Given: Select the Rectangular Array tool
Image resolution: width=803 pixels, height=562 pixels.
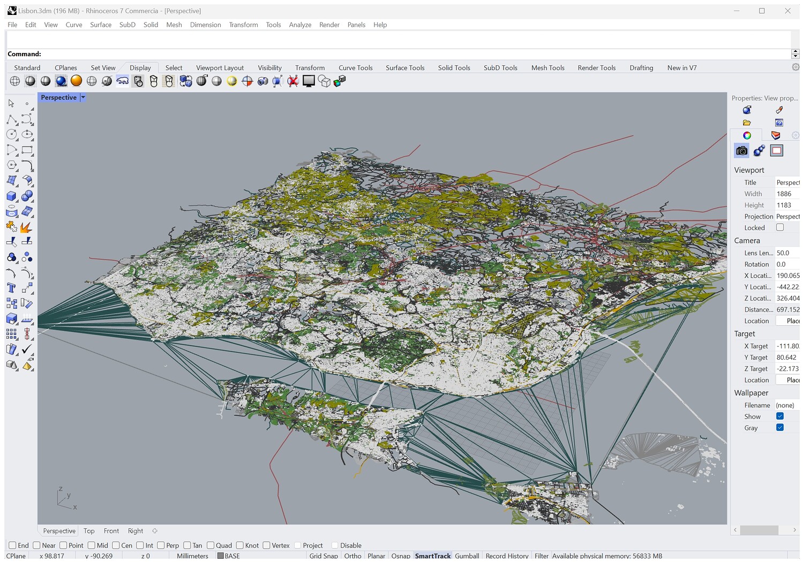Looking at the screenshot, I should 11,334.
